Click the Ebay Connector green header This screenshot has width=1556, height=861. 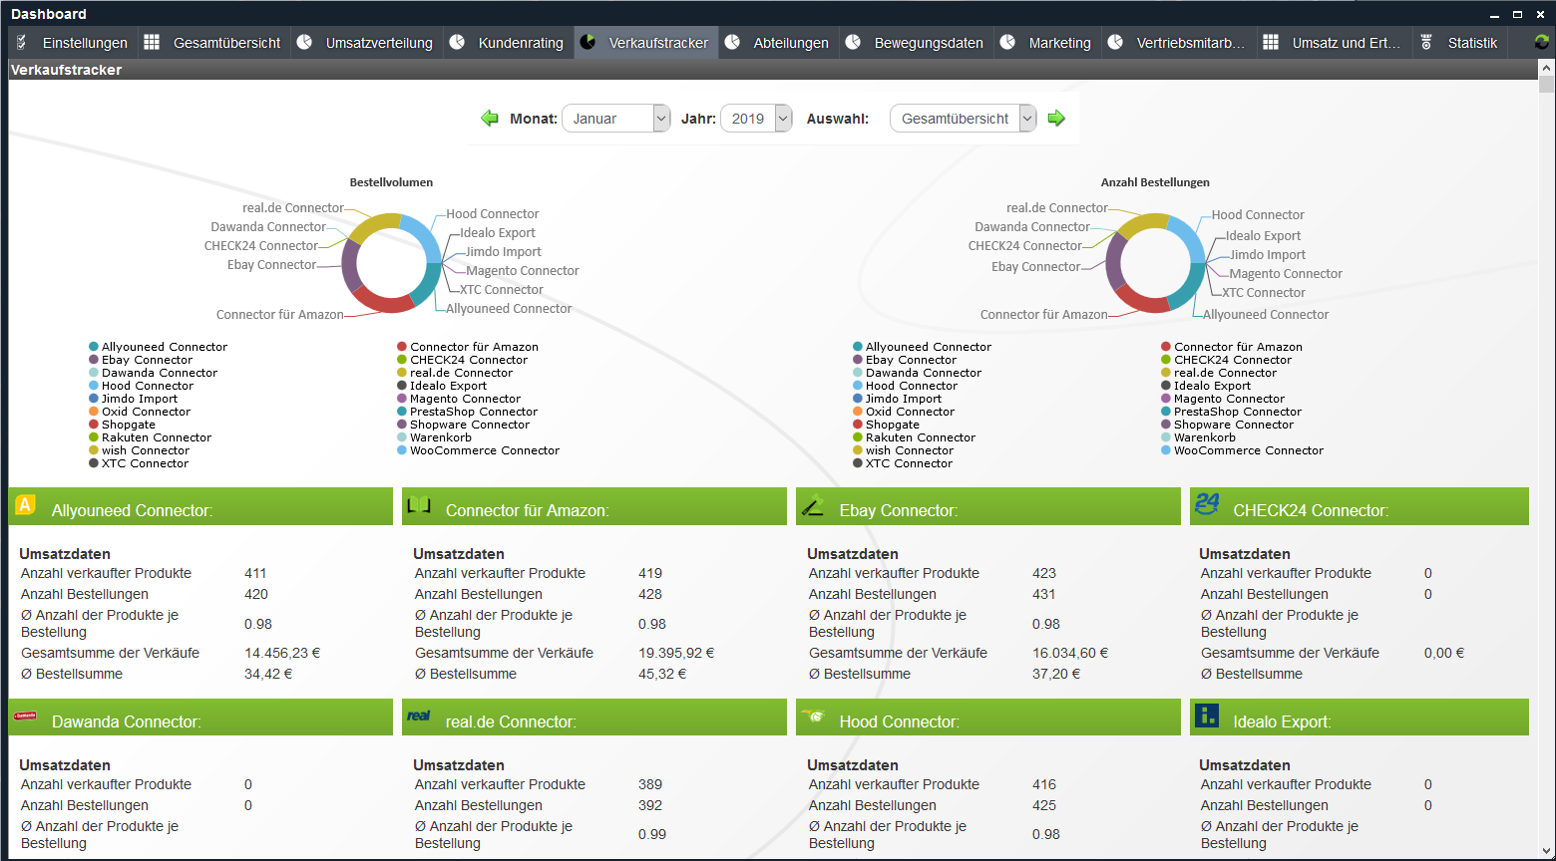(988, 506)
